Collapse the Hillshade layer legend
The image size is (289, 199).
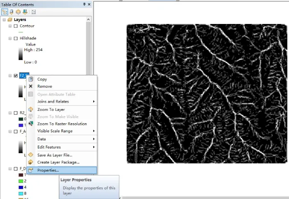(x=10, y=38)
